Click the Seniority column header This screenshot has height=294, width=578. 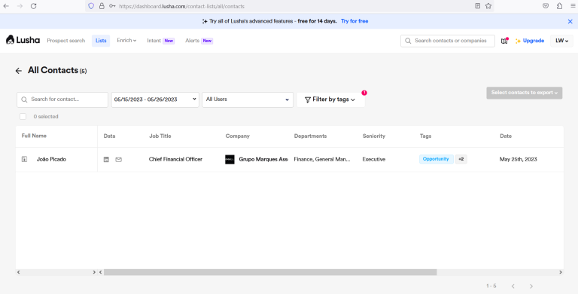pos(374,136)
